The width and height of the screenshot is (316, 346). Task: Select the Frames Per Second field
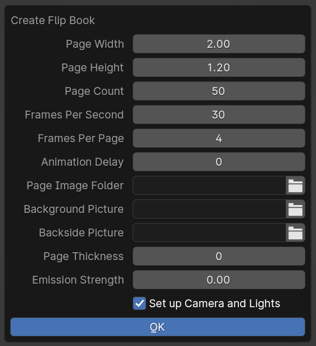(x=219, y=115)
